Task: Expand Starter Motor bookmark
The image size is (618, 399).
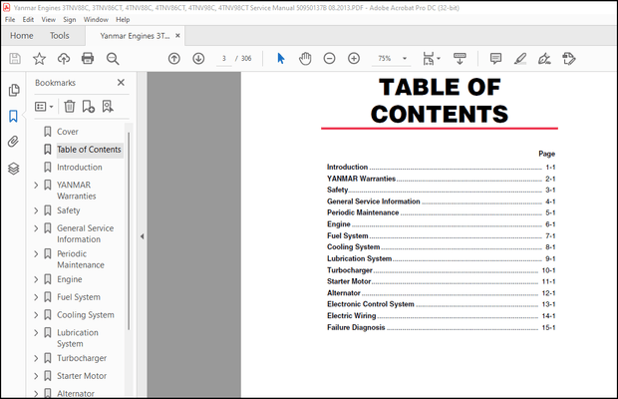Action: [x=36, y=376]
